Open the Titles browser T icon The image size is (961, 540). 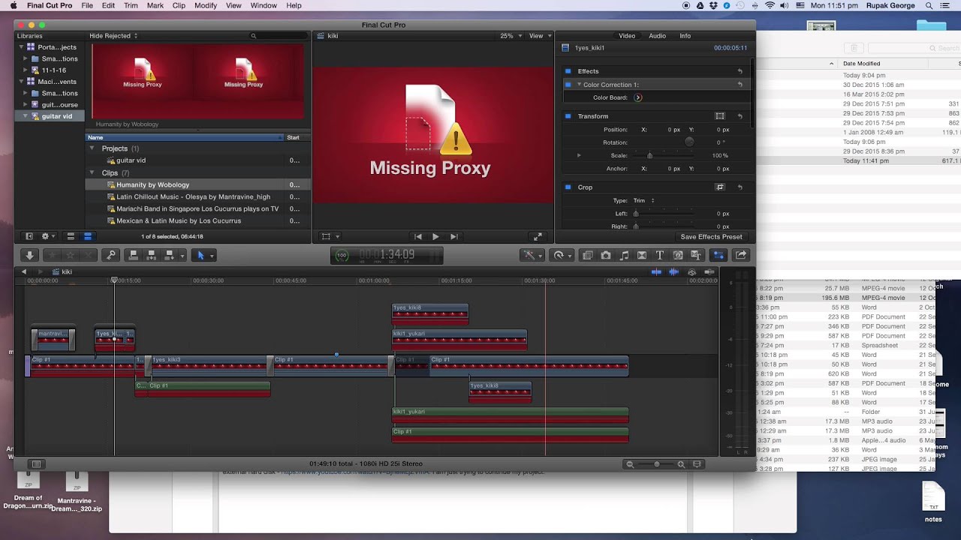click(660, 255)
